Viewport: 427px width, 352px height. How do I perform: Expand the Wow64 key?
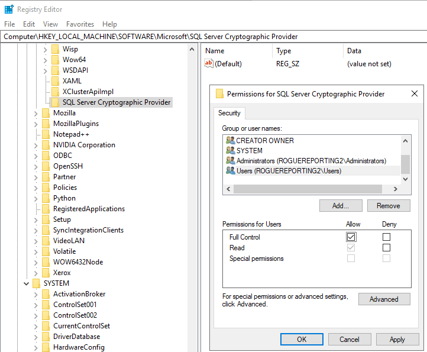(45, 60)
